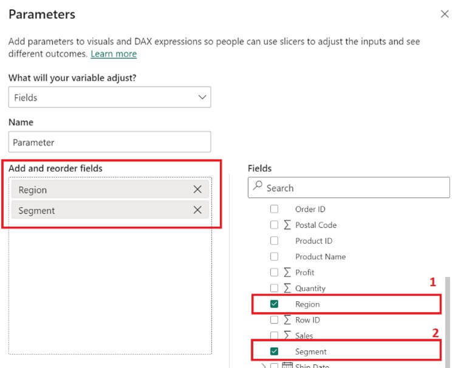The height and width of the screenshot is (368, 458).
Task: Click the Product ID field label
Action: pos(313,240)
